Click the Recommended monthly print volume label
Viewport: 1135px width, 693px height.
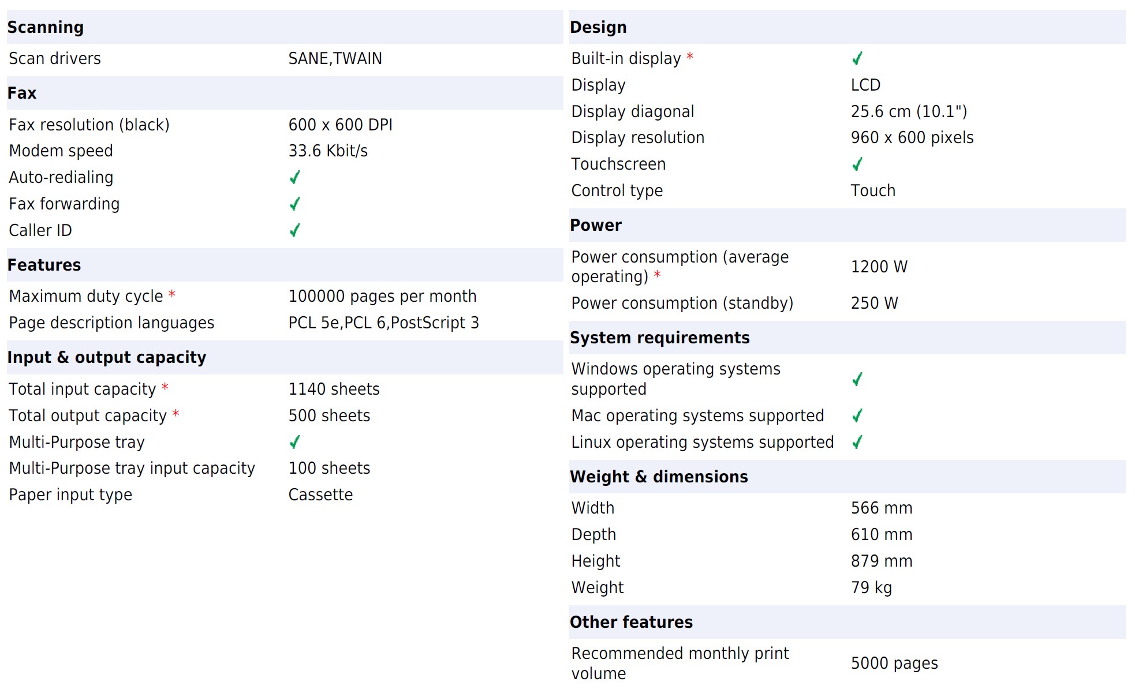click(x=679, y=664)
